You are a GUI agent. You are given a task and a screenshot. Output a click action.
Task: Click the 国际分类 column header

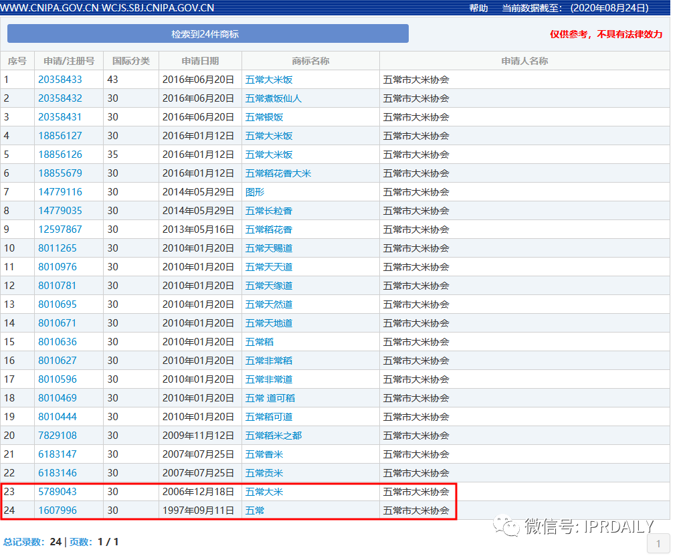click(x=131, y=61)
